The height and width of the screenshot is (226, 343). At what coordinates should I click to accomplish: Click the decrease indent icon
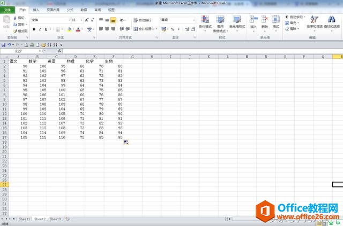[122, 29]
